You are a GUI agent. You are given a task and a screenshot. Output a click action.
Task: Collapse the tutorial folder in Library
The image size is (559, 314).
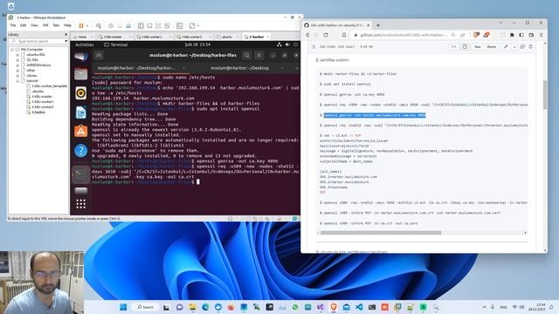click(x=17, y=81)
